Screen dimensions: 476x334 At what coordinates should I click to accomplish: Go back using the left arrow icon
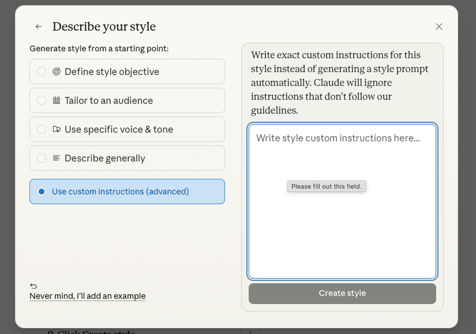coord(39,27)
